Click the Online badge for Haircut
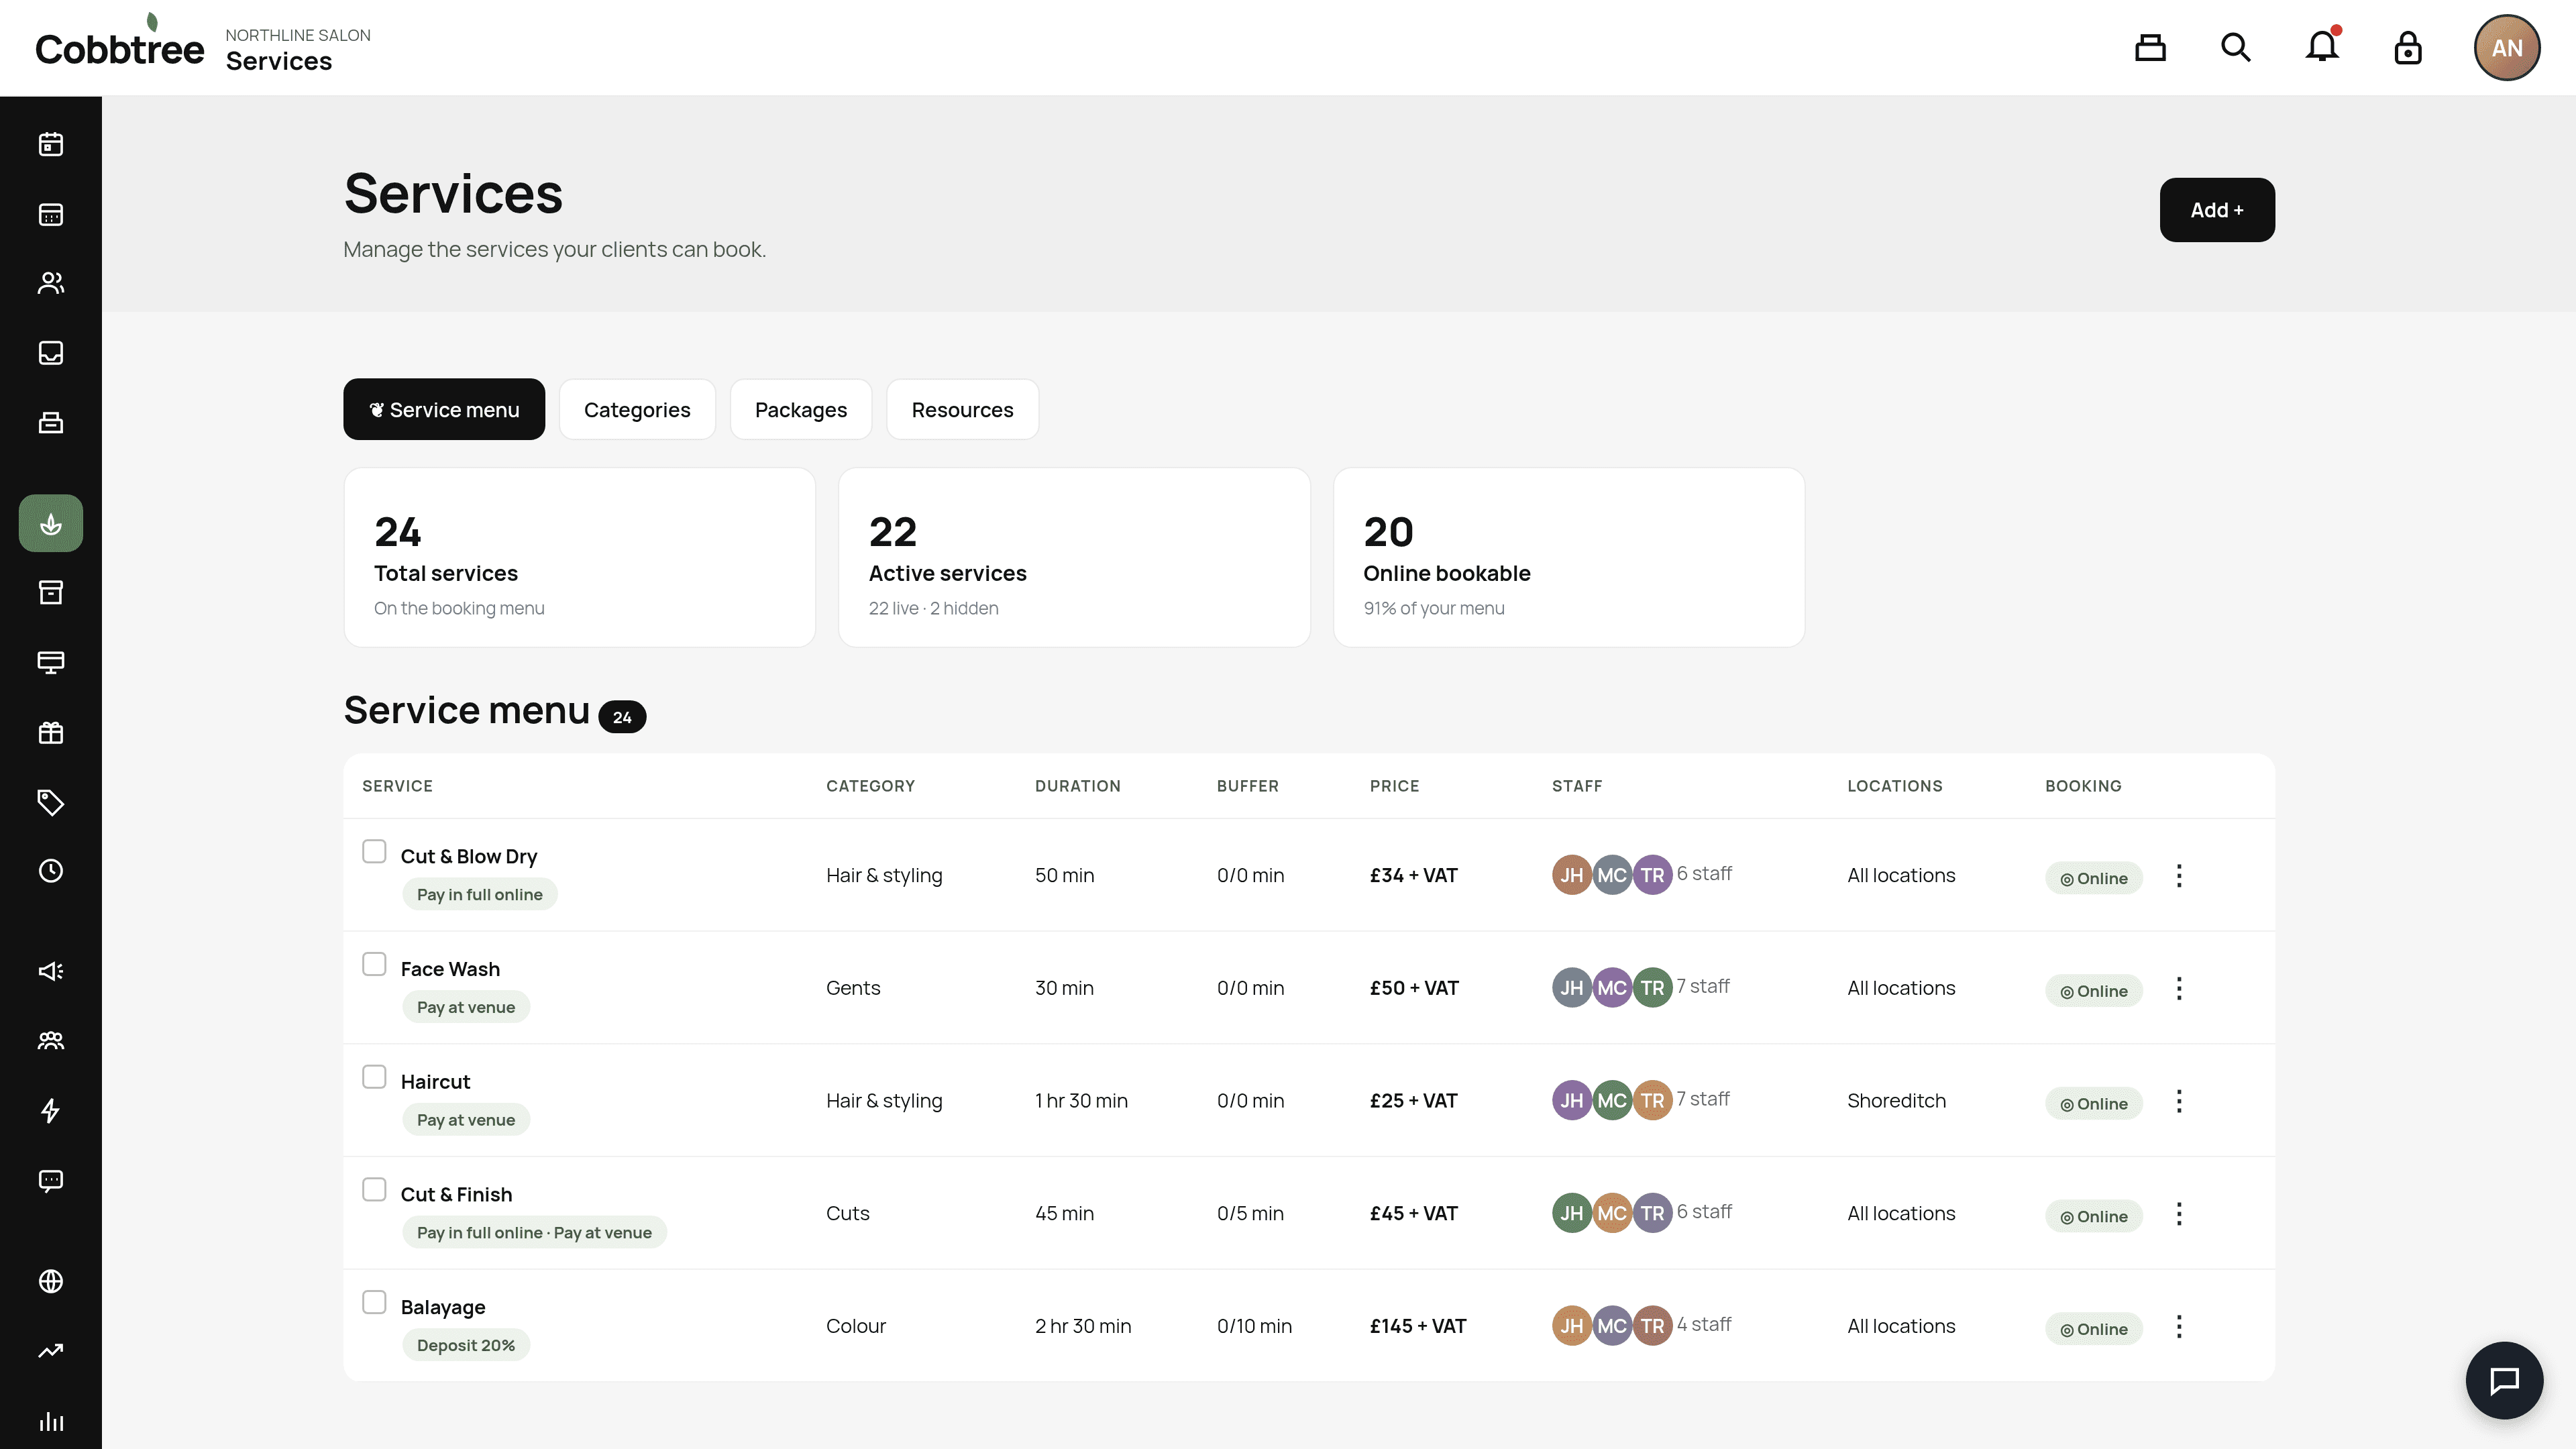Image resolution: width=2576 pixels, height=1449 pixels. coord(2093,1103)
